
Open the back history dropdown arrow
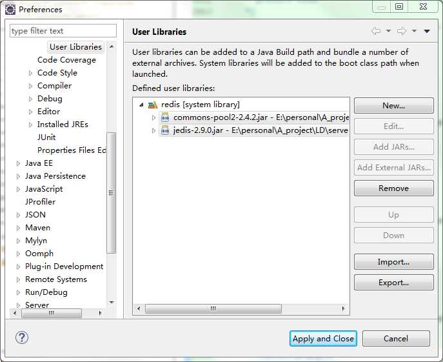[x=389, y=31]
